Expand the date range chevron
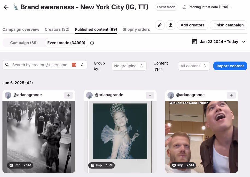 [244, 42]
